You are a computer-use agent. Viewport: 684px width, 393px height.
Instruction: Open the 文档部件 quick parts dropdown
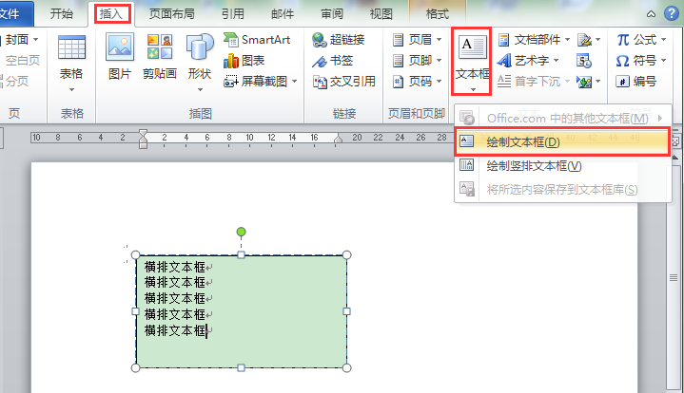pos(534,40)
